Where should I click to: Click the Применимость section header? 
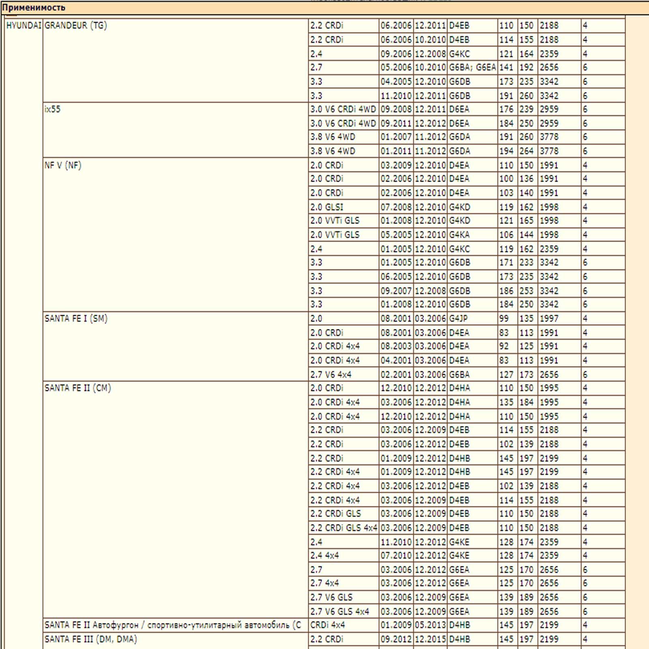34,8
